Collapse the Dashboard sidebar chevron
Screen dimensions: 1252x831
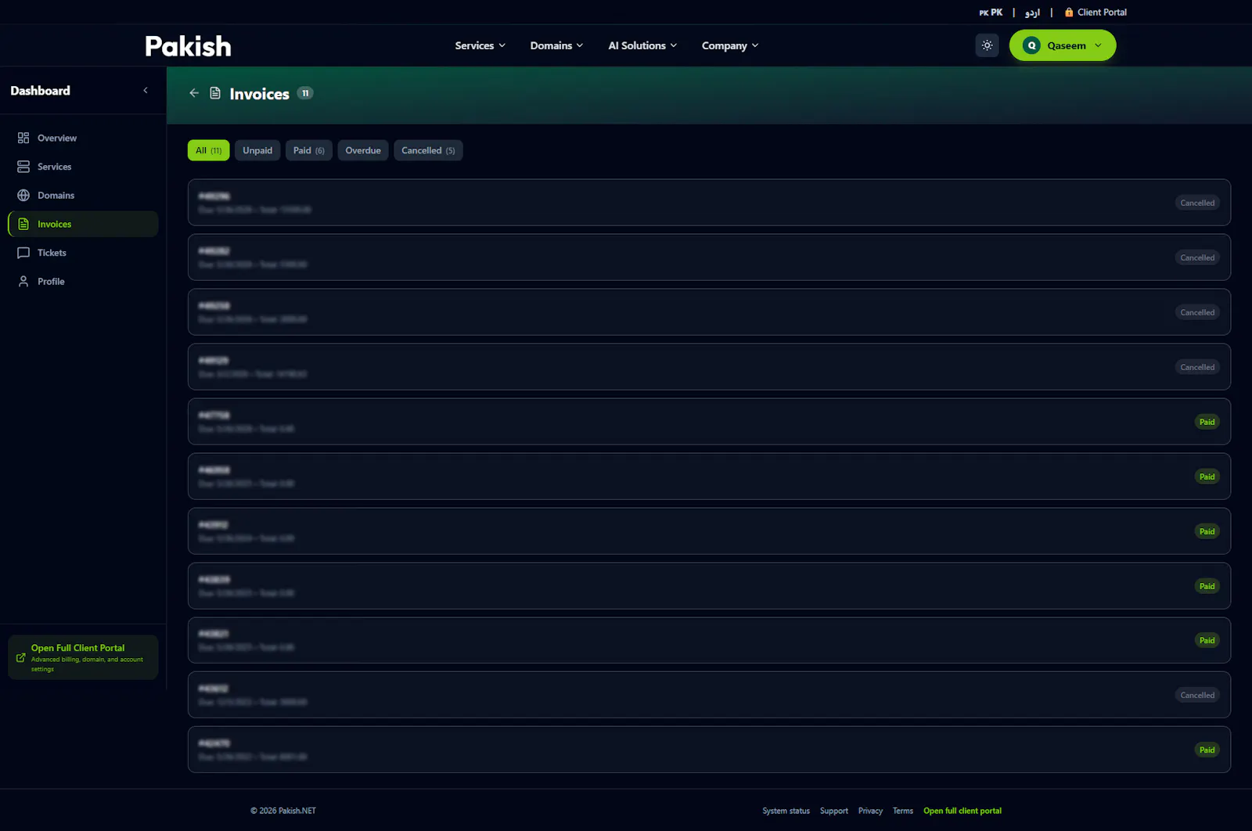point(146,91)
